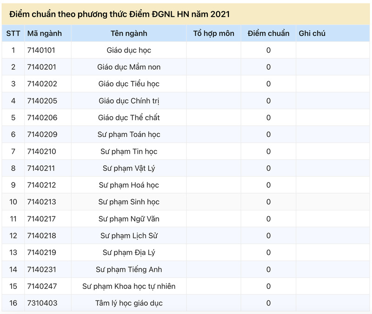Click the Điểm chuẩn column header
Viewport: 372px width, 314px height.
268,33
